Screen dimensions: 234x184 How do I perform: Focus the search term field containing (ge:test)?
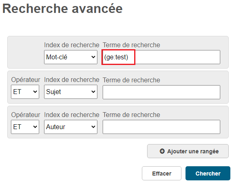pos(161,57)
